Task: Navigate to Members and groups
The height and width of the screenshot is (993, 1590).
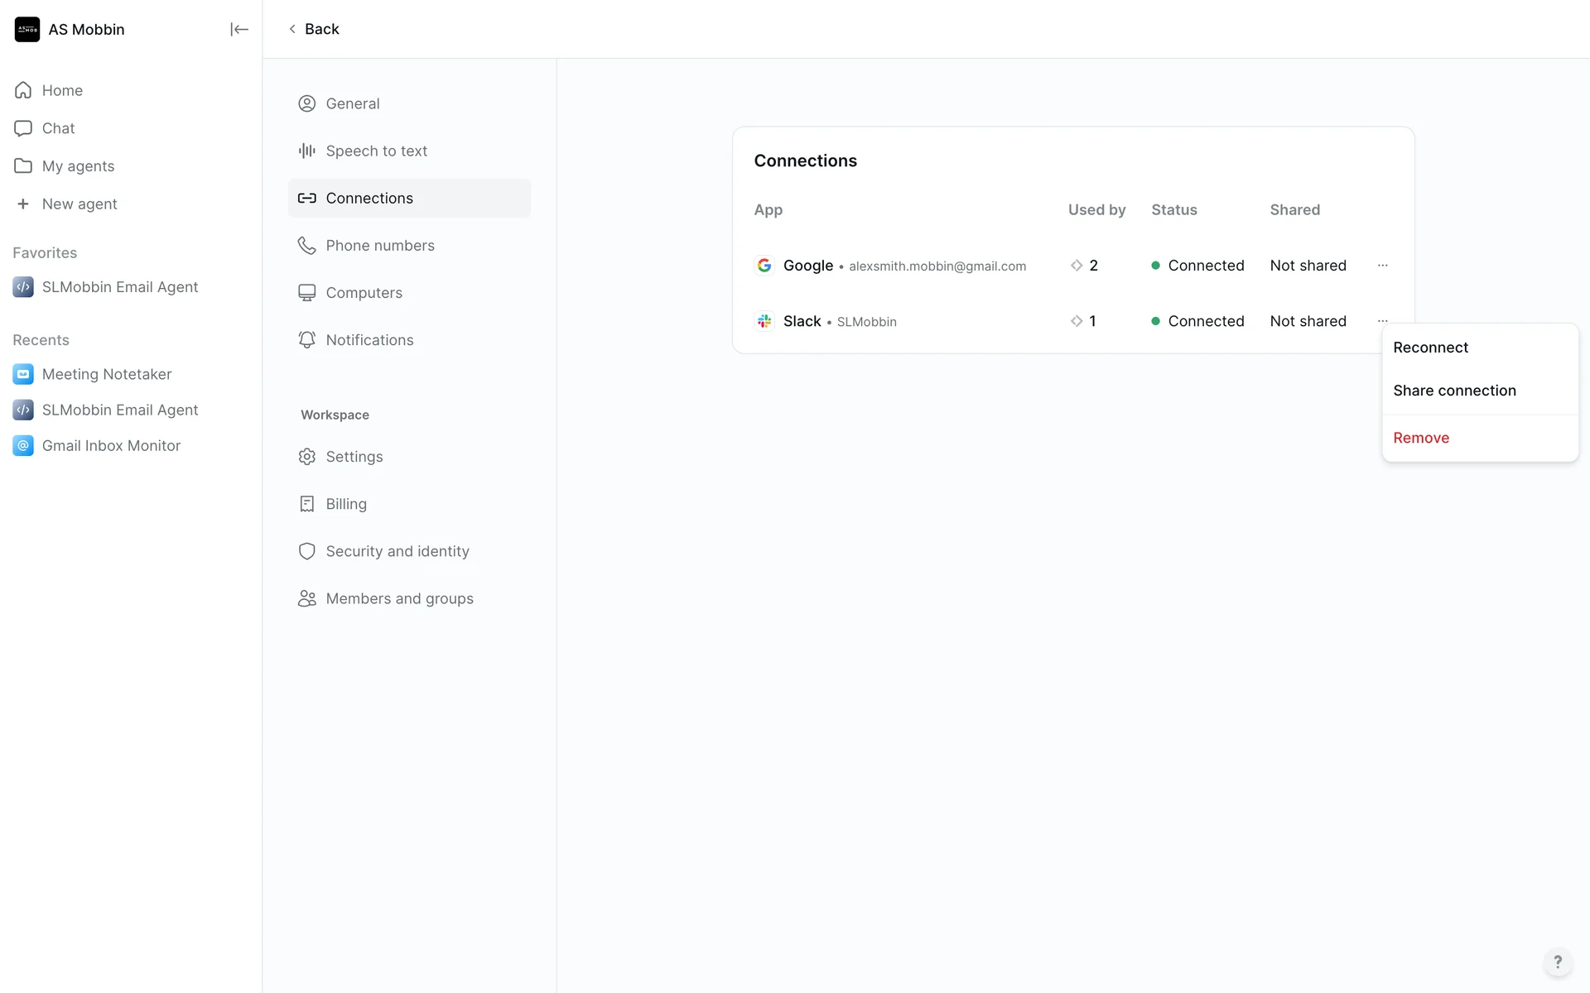Action: tap(399, 598)
